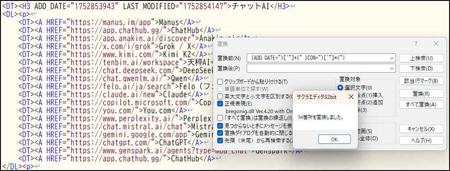Image resolution: width=450 pixels, height=171 pixels.
Task: Click the https://www.perplexity.ai/ URL
Action: pyautogui.click(x=125, y=118)
